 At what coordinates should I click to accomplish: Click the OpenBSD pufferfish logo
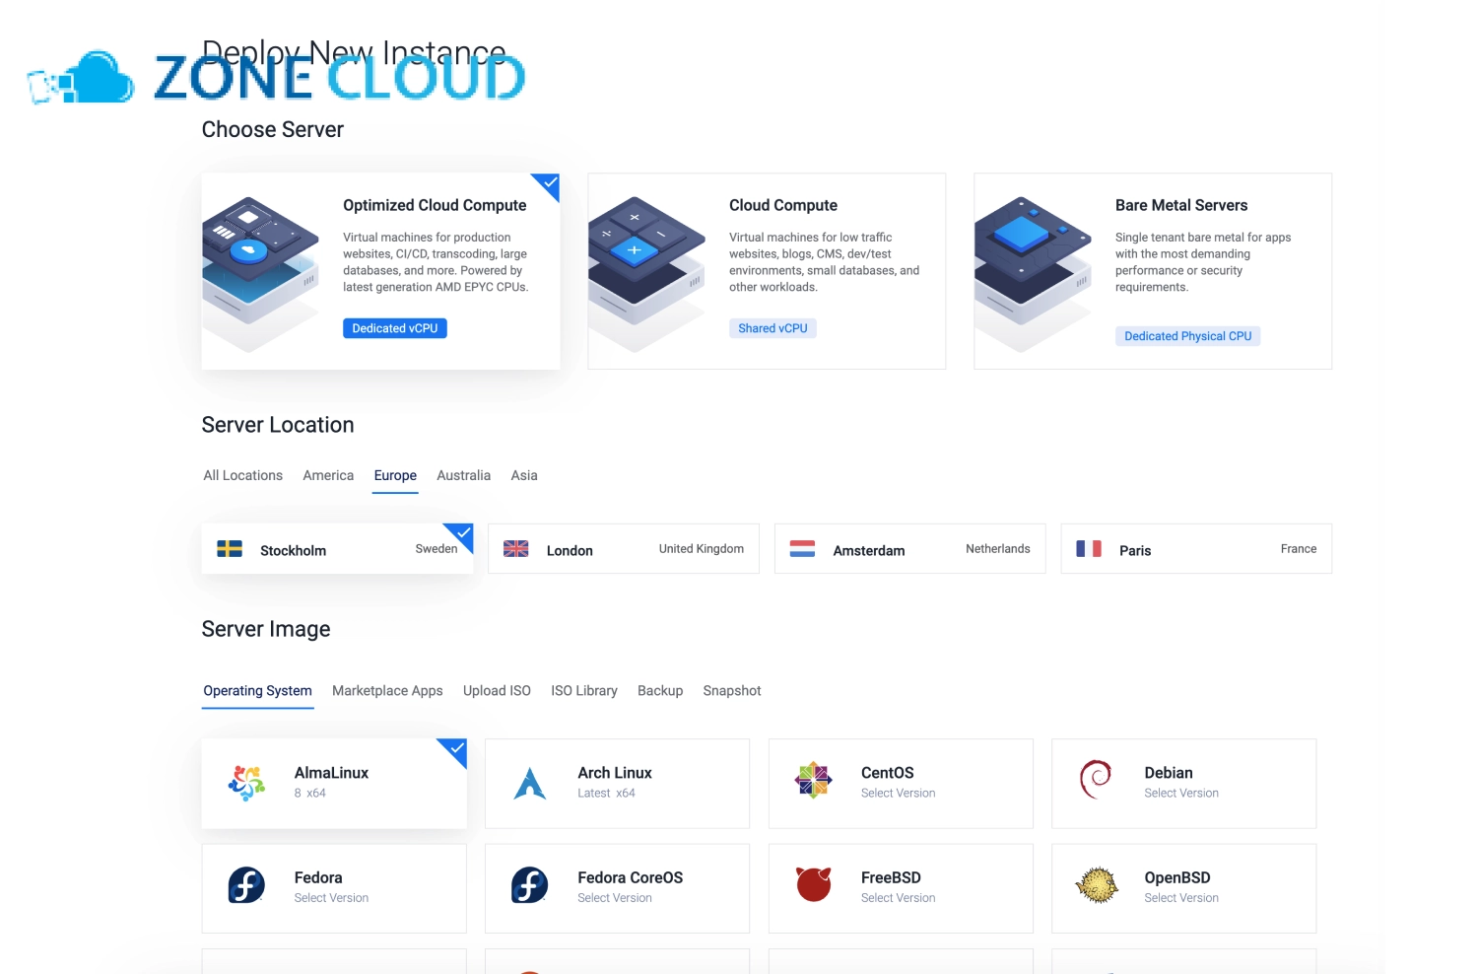click(1097, 885)
